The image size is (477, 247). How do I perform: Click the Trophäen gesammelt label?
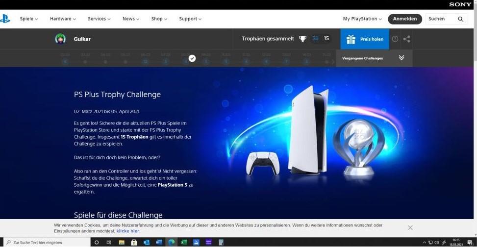[268, 39]
